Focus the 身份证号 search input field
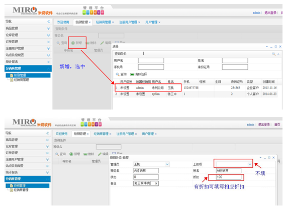Viewport: 283px width, 208px height. click(x=235, y=67)
